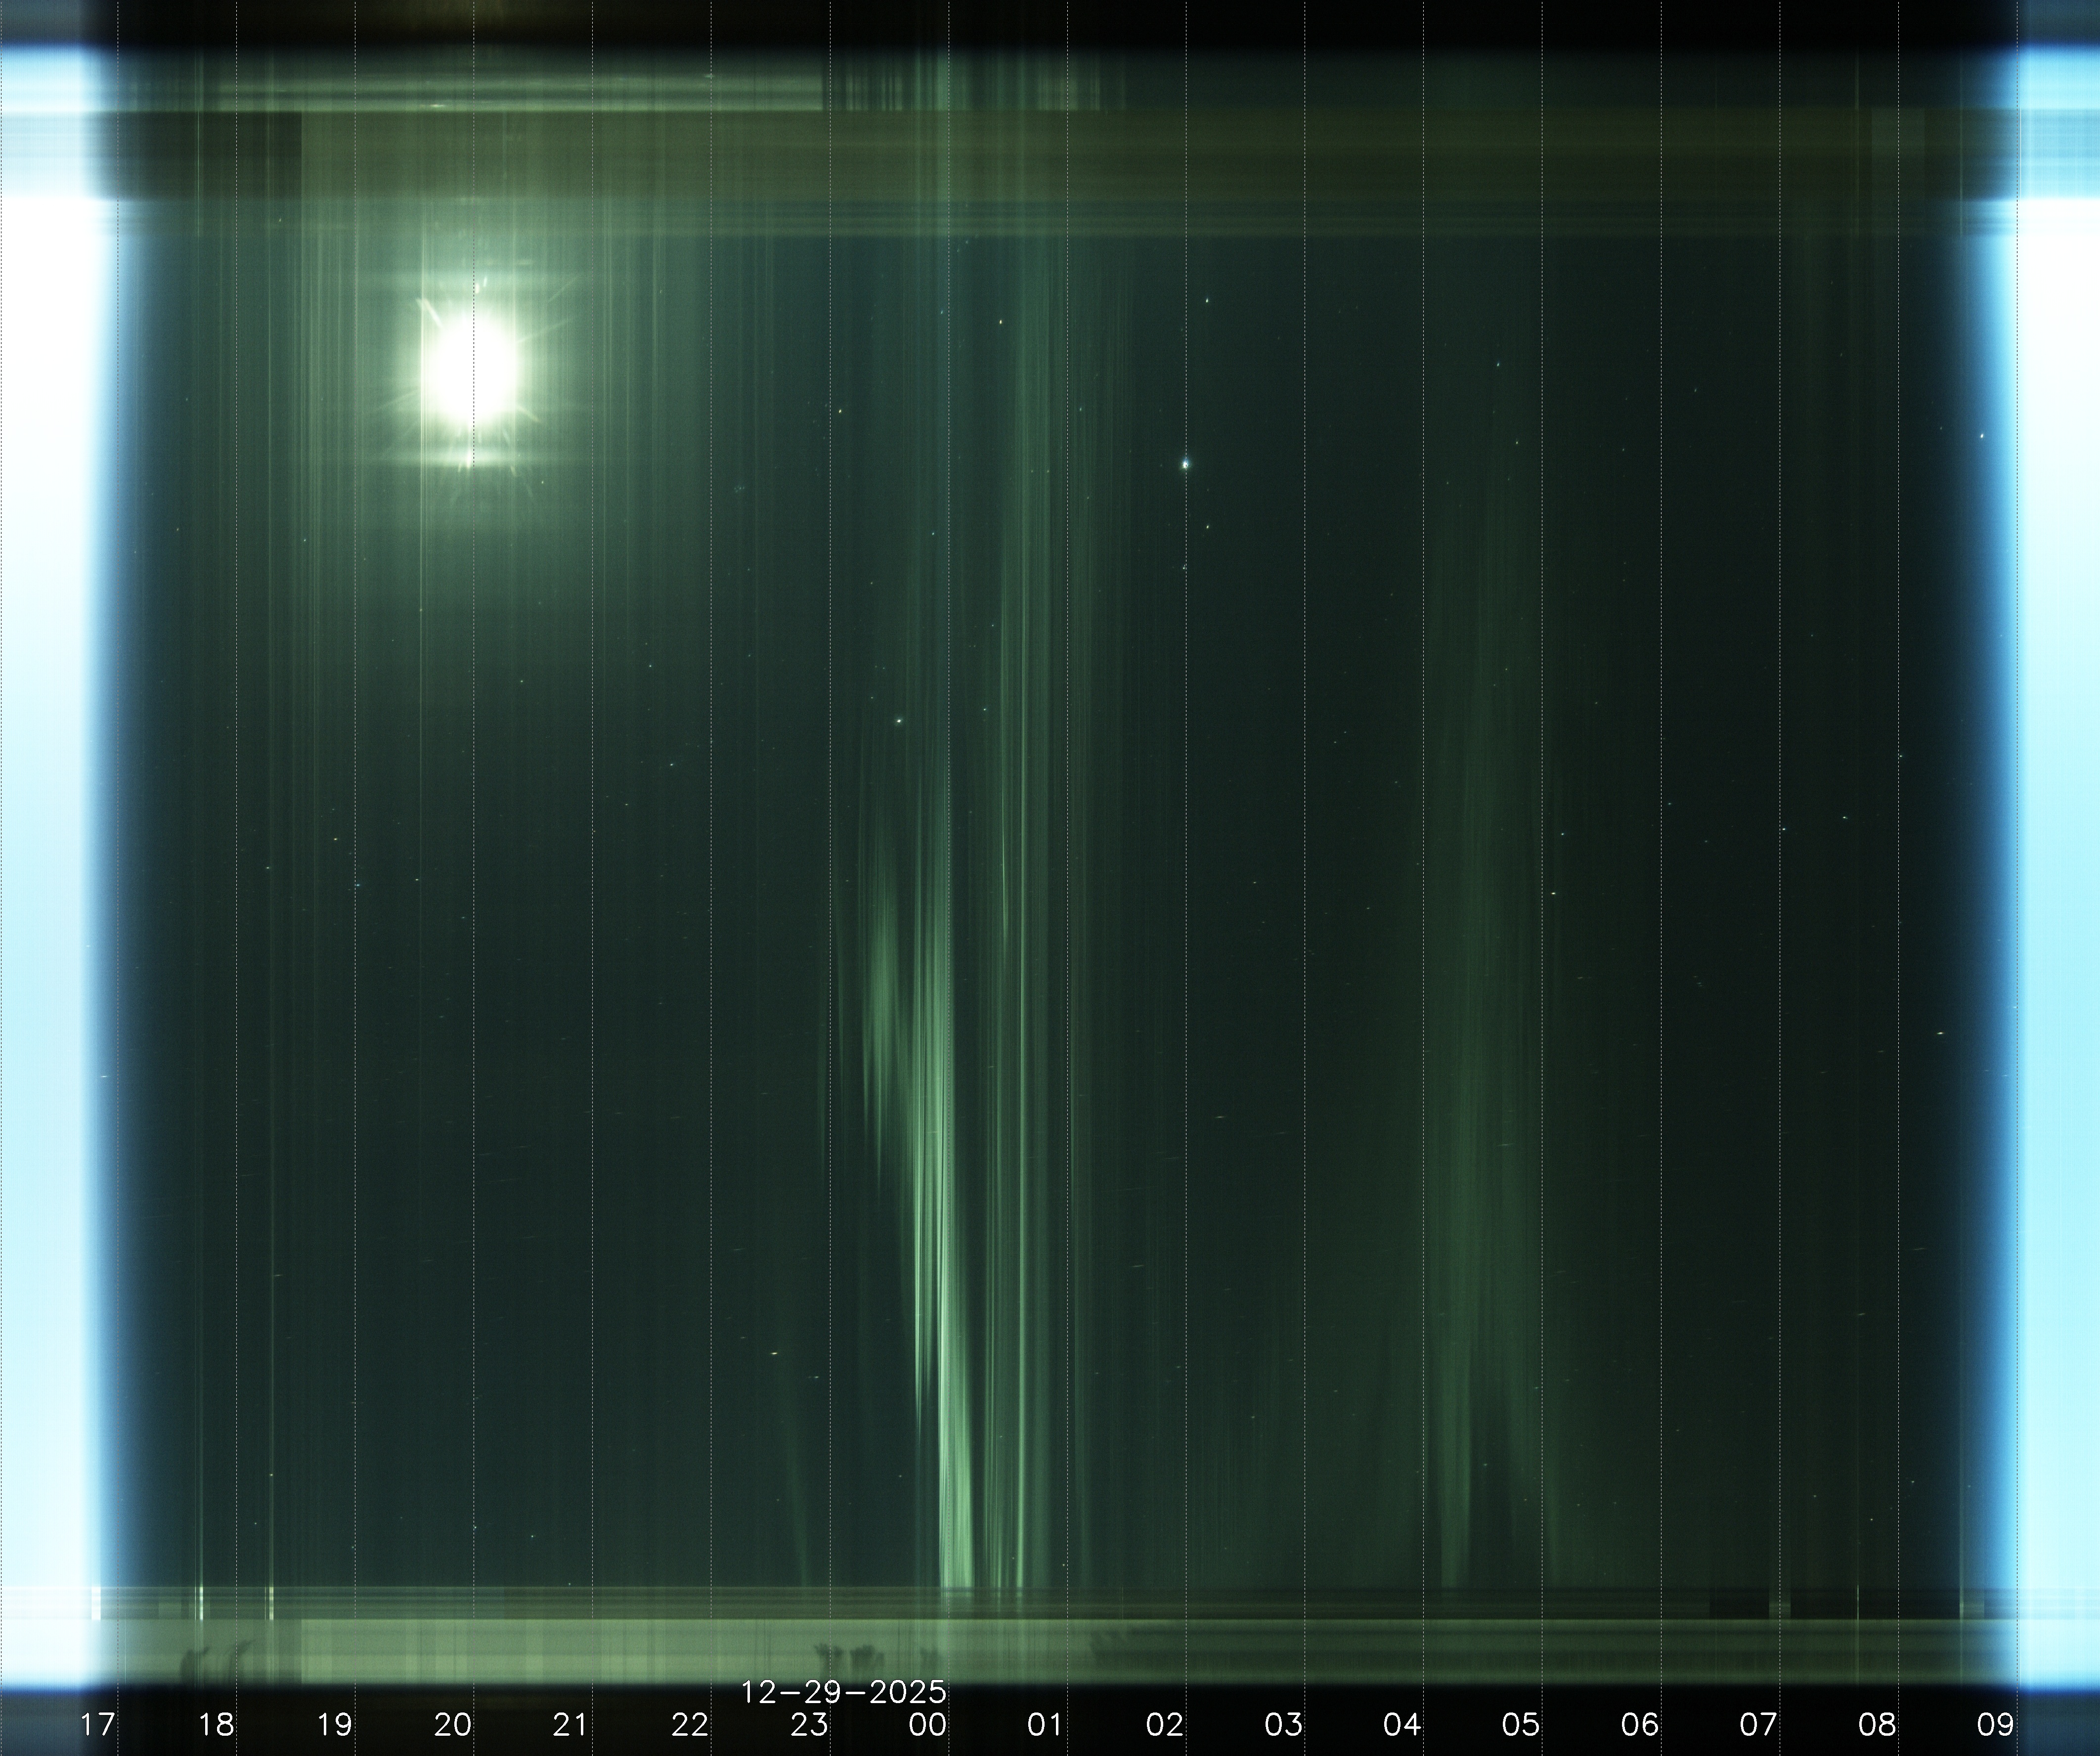This screenshot has height=1756, width=2100.
Task: Click the 05 hour tick label
Action: click(1520, 1725)
